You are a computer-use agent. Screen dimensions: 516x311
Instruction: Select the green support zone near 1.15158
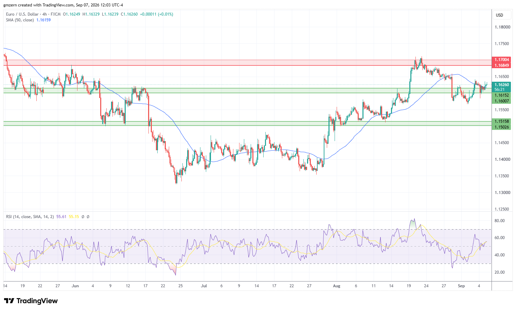(247, 123)
